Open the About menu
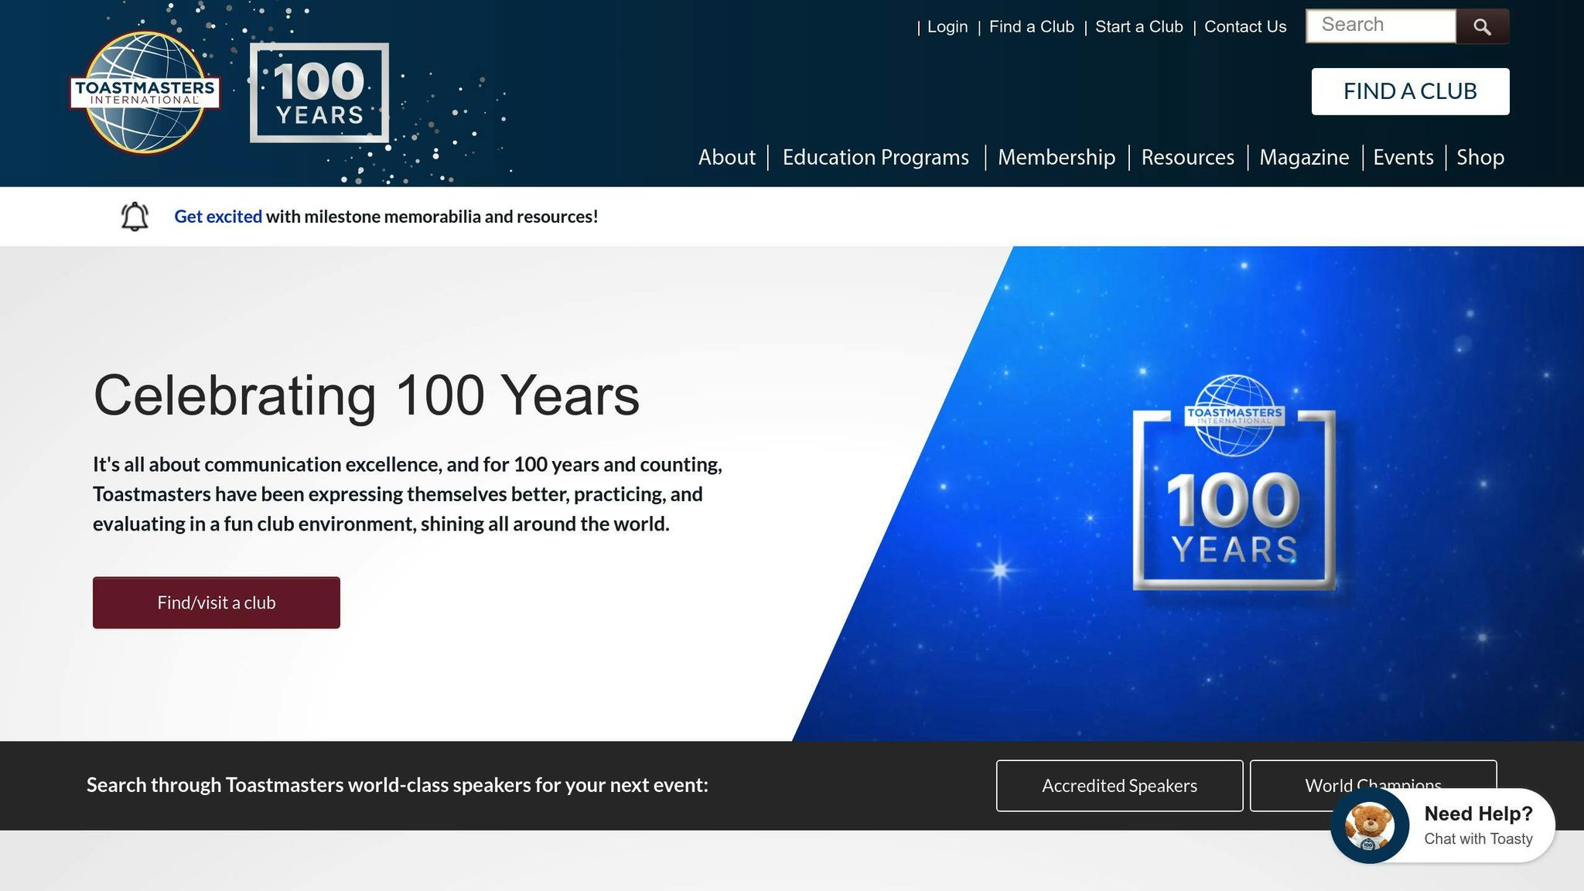 (x=727, y=157)
